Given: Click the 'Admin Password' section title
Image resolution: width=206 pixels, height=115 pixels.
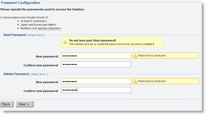Looking at the screenshot, I should tap(16, 74).
